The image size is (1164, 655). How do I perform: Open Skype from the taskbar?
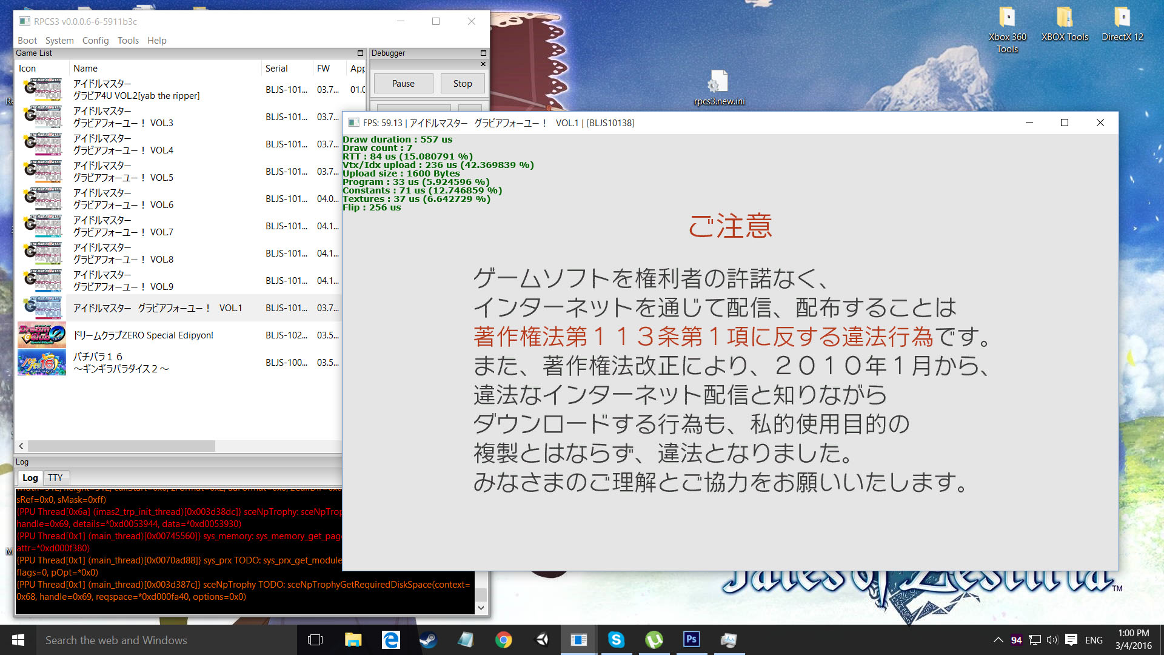[x=616, y=640]
